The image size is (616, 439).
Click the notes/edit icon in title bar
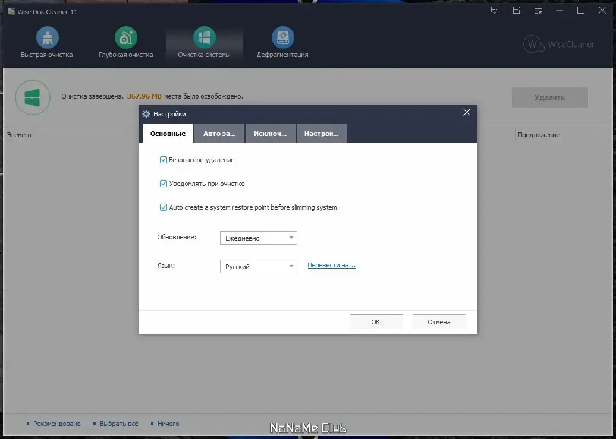[x=517, y=11]
